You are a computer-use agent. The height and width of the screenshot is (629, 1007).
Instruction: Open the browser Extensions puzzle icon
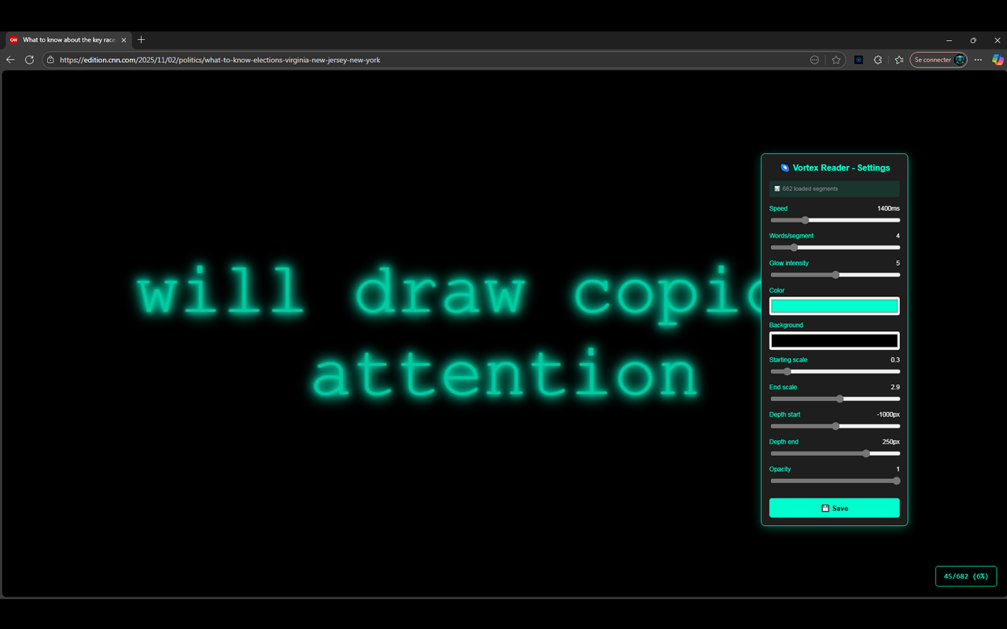(x=878, y=60)
